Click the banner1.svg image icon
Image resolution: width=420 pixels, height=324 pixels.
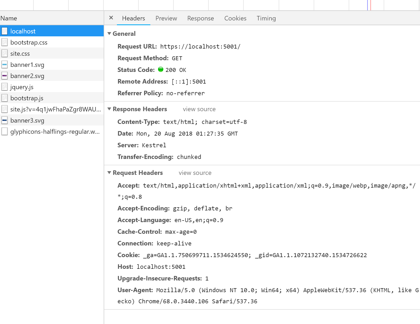[5, 65]
